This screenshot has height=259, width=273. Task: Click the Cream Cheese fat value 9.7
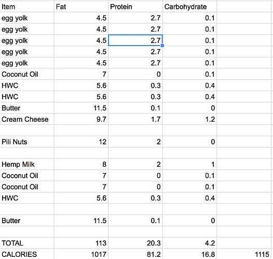tap(81, 119)
